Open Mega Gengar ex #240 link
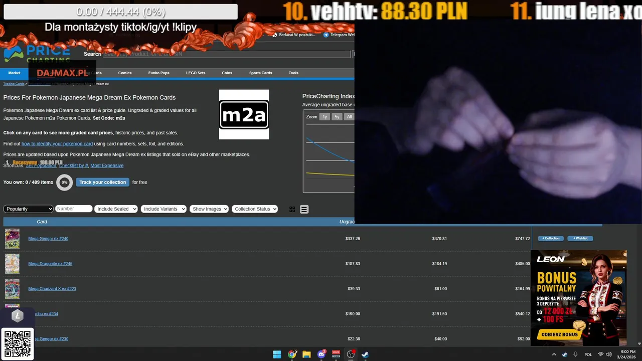This screenshot has height=361, width=642. pyautogui.click(x=48, y=239)
